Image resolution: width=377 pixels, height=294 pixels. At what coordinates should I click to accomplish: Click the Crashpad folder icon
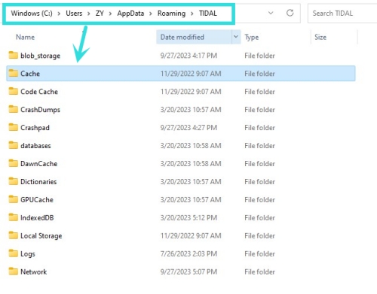(x=14, y=127)
